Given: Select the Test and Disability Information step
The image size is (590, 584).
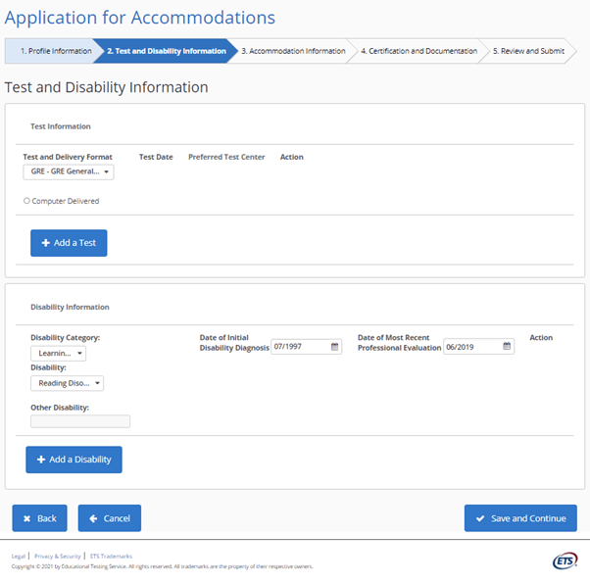Looking at the screenshot, I should (x=166, y=51).
